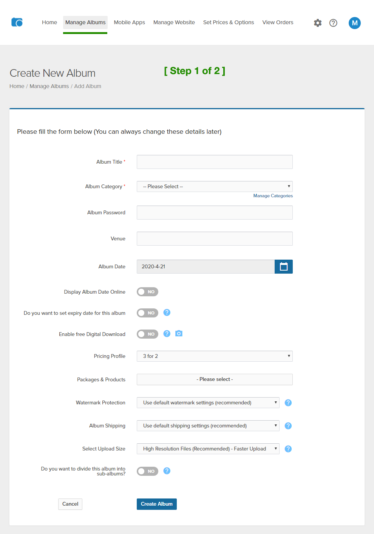Click the help question mark in header
The width and height of the screenshot is (374, 534).
333,23
